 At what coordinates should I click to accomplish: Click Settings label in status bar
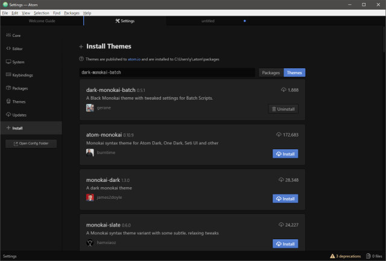pos(10,256)
